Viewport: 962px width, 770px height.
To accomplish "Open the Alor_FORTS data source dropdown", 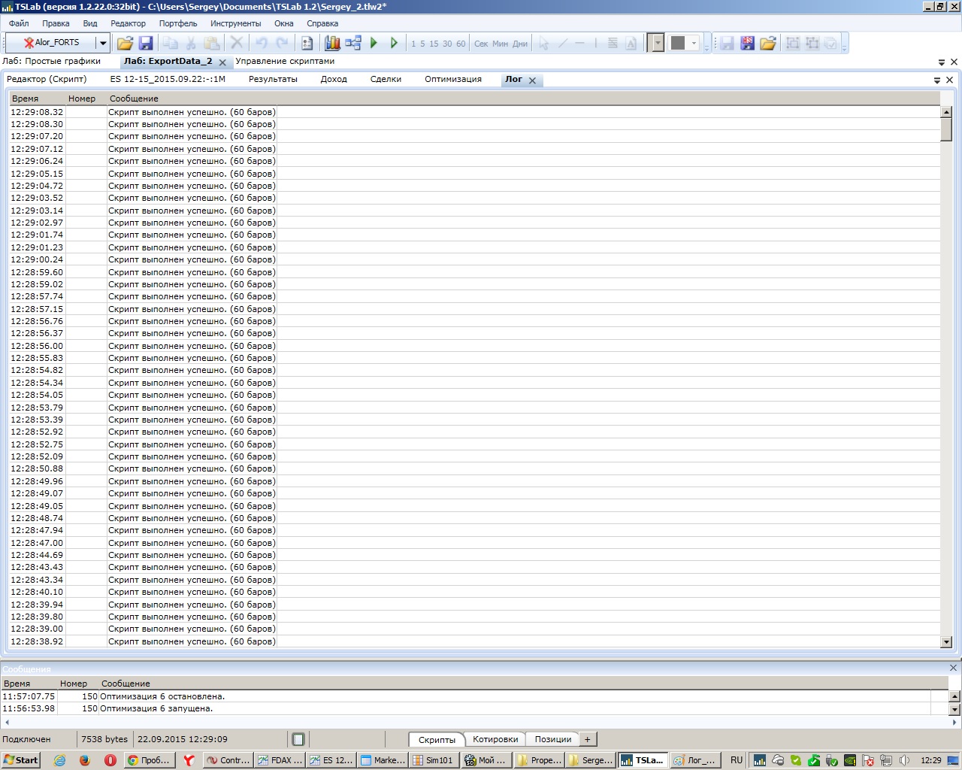I will [x=103, y=43].
